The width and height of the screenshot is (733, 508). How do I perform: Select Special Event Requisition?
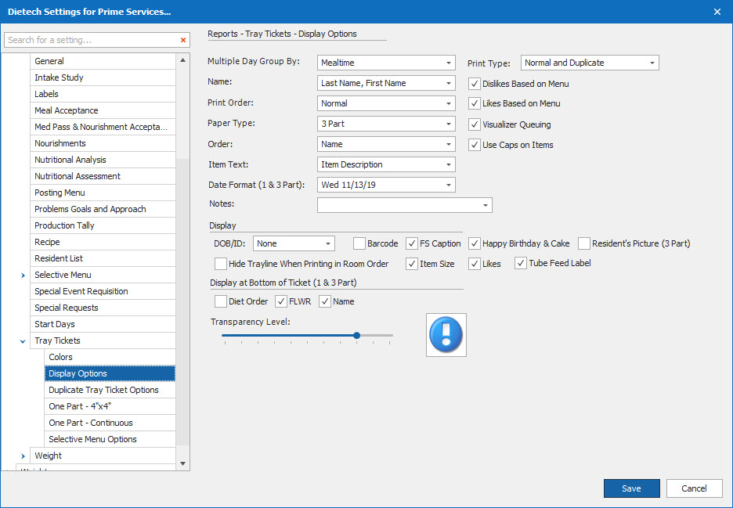[x=103, y=291]
